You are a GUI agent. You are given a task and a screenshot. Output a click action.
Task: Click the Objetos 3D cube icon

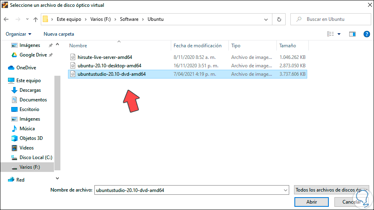[x=14, y=138]
